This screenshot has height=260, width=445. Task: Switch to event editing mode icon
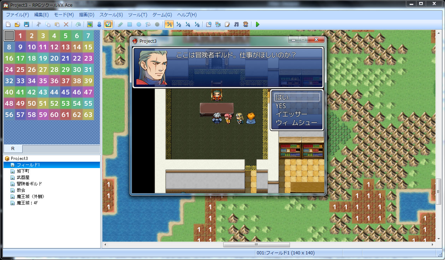[99, 25]
